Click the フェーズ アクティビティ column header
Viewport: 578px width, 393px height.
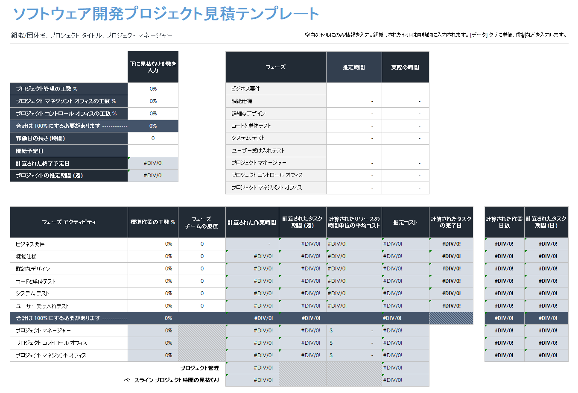coord(69,222)
